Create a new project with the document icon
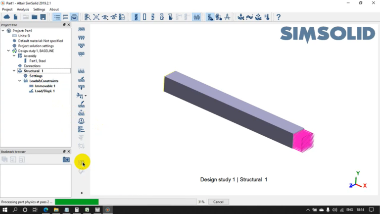The width and height of the screenshot is (380, 214). pyautogui.click(x=15, y=17)
